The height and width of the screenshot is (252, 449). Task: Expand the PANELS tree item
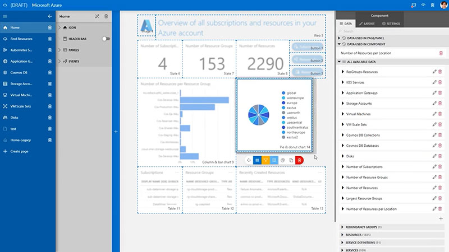pyautogui.click(x=59, y=50)
